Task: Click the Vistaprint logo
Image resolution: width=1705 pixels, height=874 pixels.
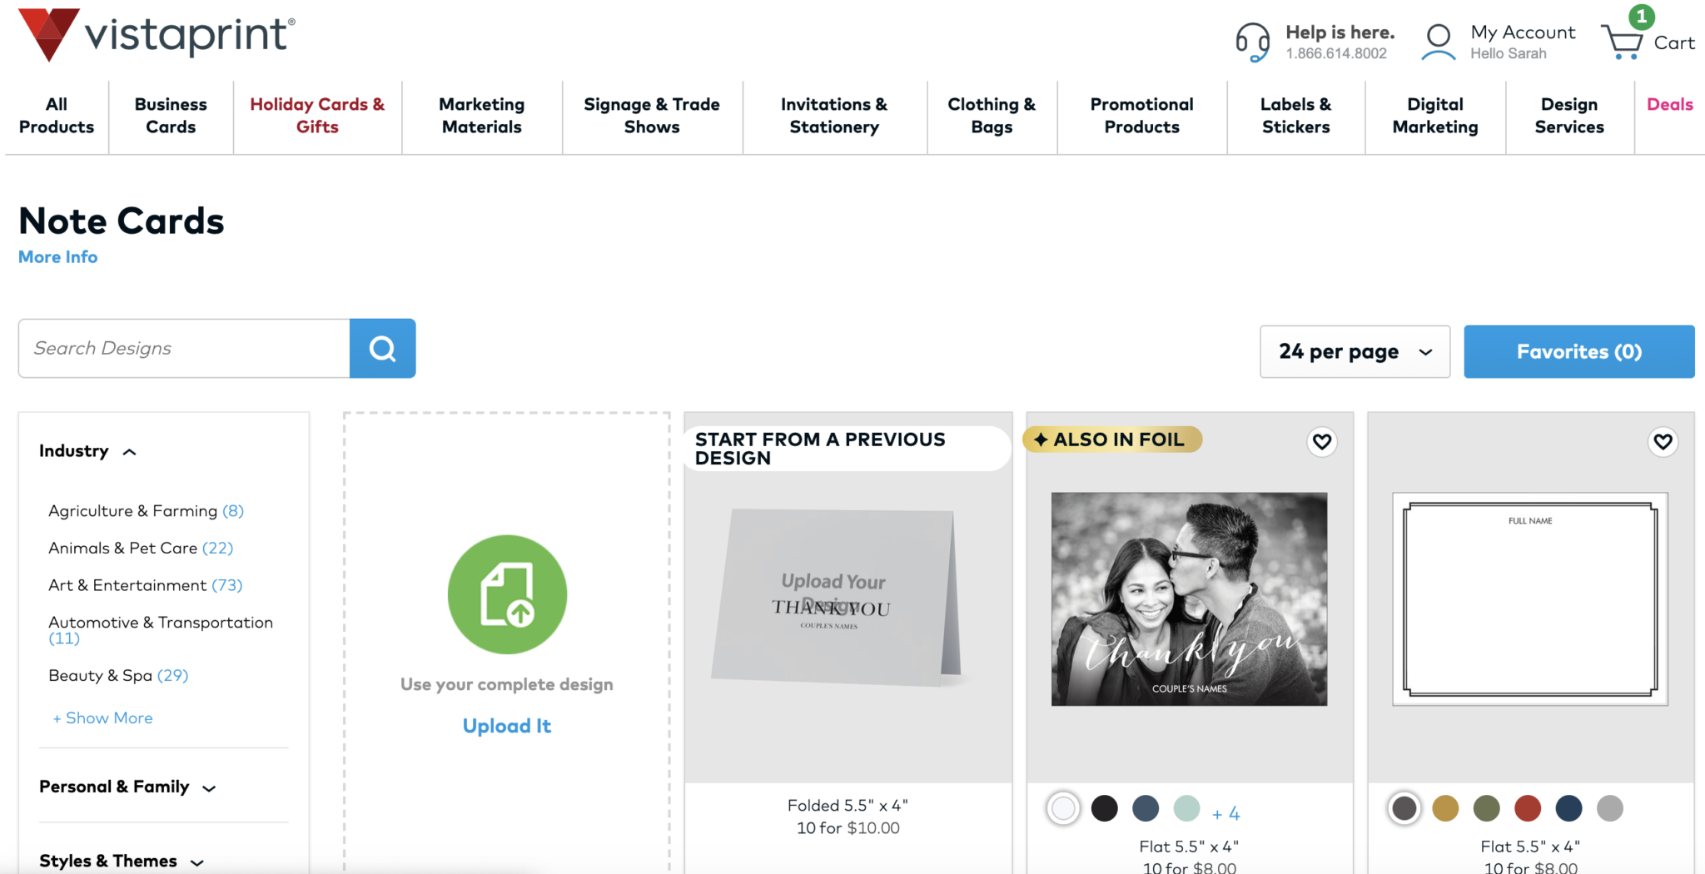Action: (157, 34)
